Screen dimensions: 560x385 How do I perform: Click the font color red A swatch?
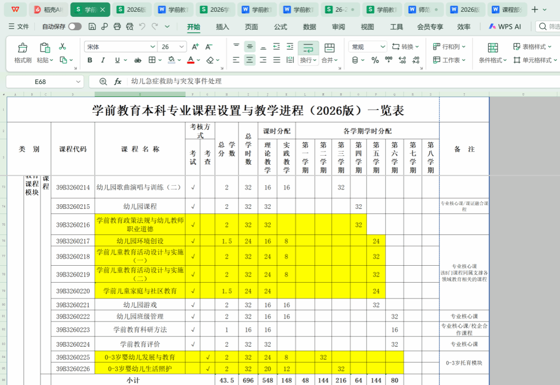click(191, 60)
